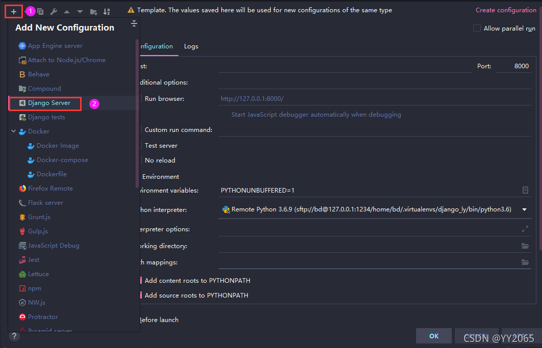Collapse the Environment section
Image resolution: width=542 pixels, height=348 pixels.
coord(161,177)
